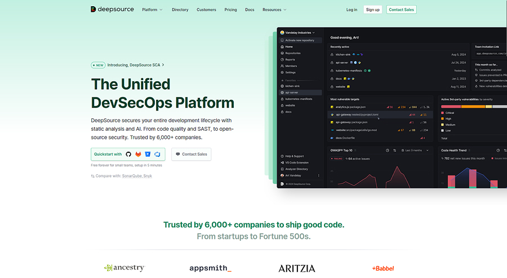
Task: Click the help question mark beside OWASP Top 10
Action: pos(355,151)
